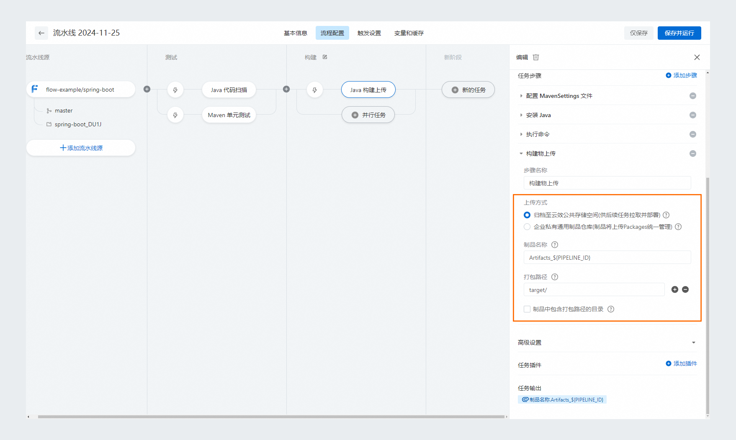Screen dimensions: 736x440
Task: Edit the 构建 stage name icon
Action: coord(325,57)
